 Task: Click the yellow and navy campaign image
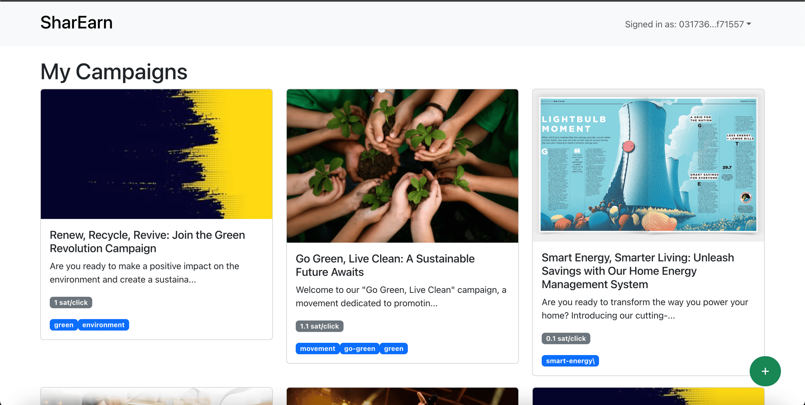click(156, 154)
